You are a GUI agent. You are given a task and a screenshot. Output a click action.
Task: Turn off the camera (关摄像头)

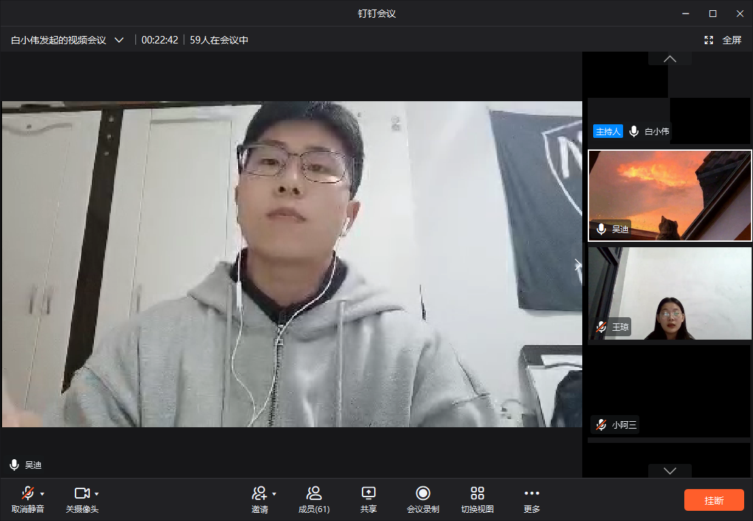82,494
